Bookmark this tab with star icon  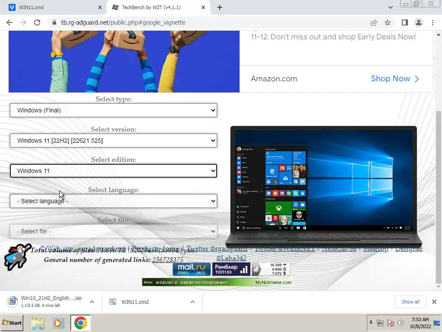388,22
